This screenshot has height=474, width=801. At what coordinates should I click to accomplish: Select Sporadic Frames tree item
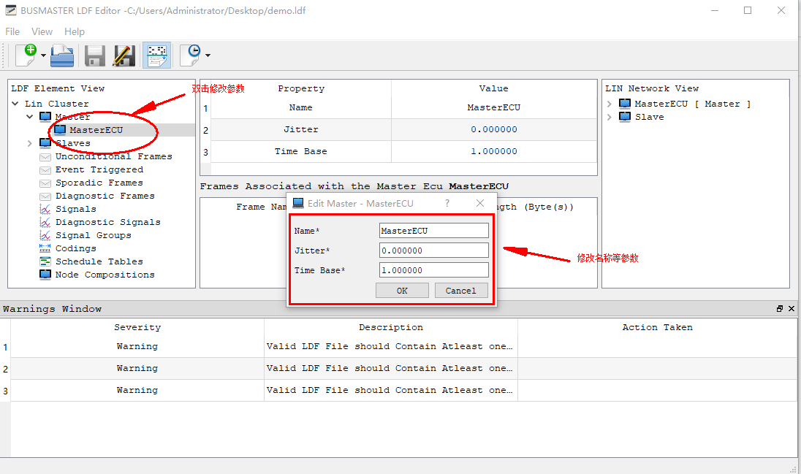(x=99, y=183)
